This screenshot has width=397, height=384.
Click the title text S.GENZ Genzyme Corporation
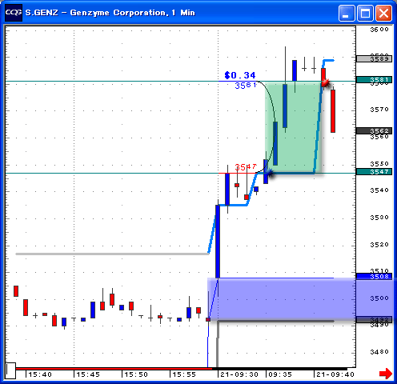[110, 13]
